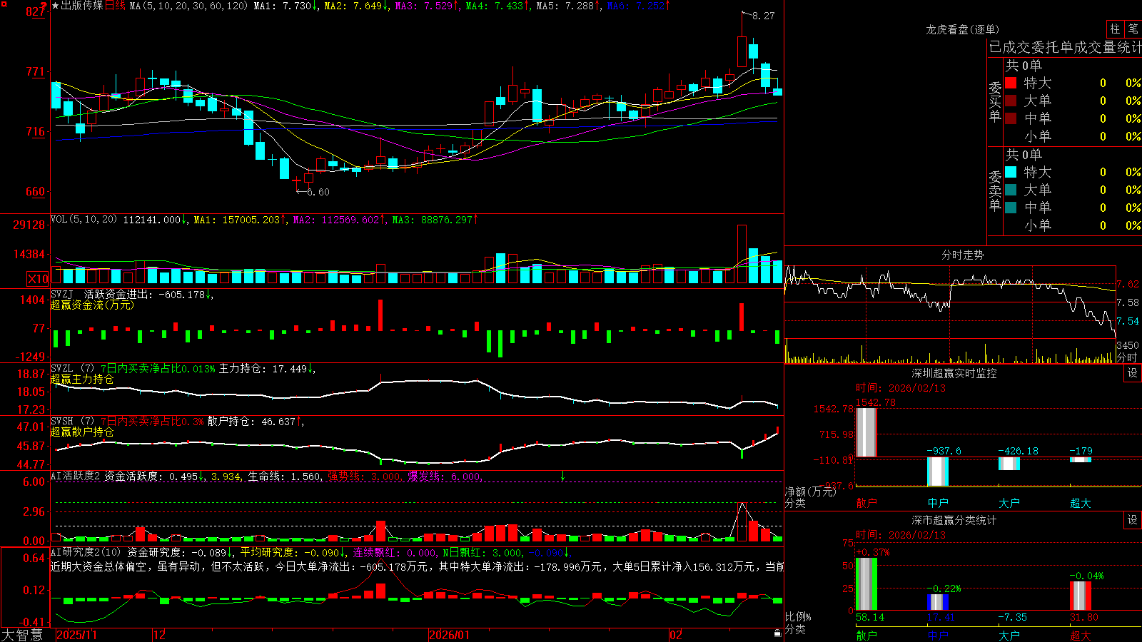The width and height of the screenshot is (1142, 642).
Task: Switch 龙虎看盘 view to 笔 mode
Action: tap(1133, 29)
